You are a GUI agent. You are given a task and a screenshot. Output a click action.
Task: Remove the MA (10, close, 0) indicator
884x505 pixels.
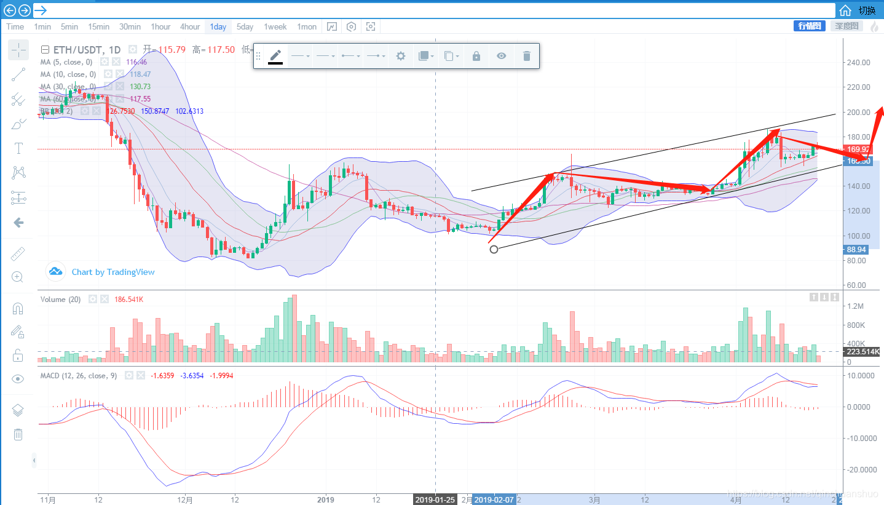coord(119,74)
